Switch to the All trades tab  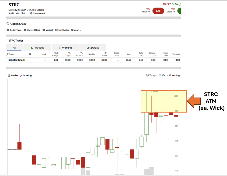click(14, 48)
